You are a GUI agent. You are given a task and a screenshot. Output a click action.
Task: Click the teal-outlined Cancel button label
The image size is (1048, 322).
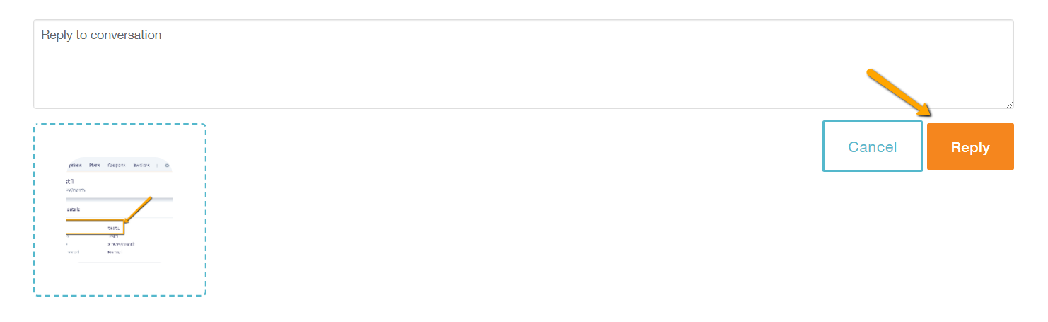[x=873, y=146]
